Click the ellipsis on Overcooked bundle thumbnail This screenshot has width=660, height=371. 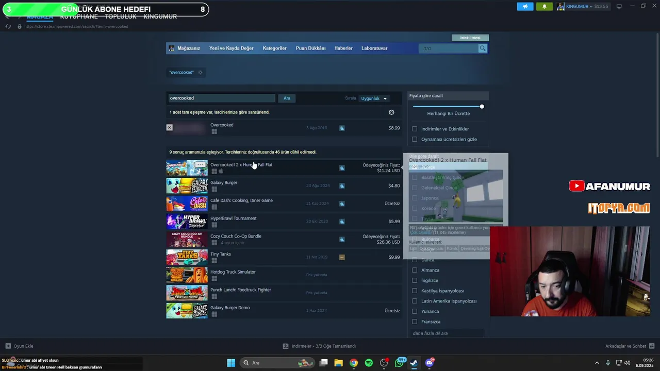tap(200, 164)
